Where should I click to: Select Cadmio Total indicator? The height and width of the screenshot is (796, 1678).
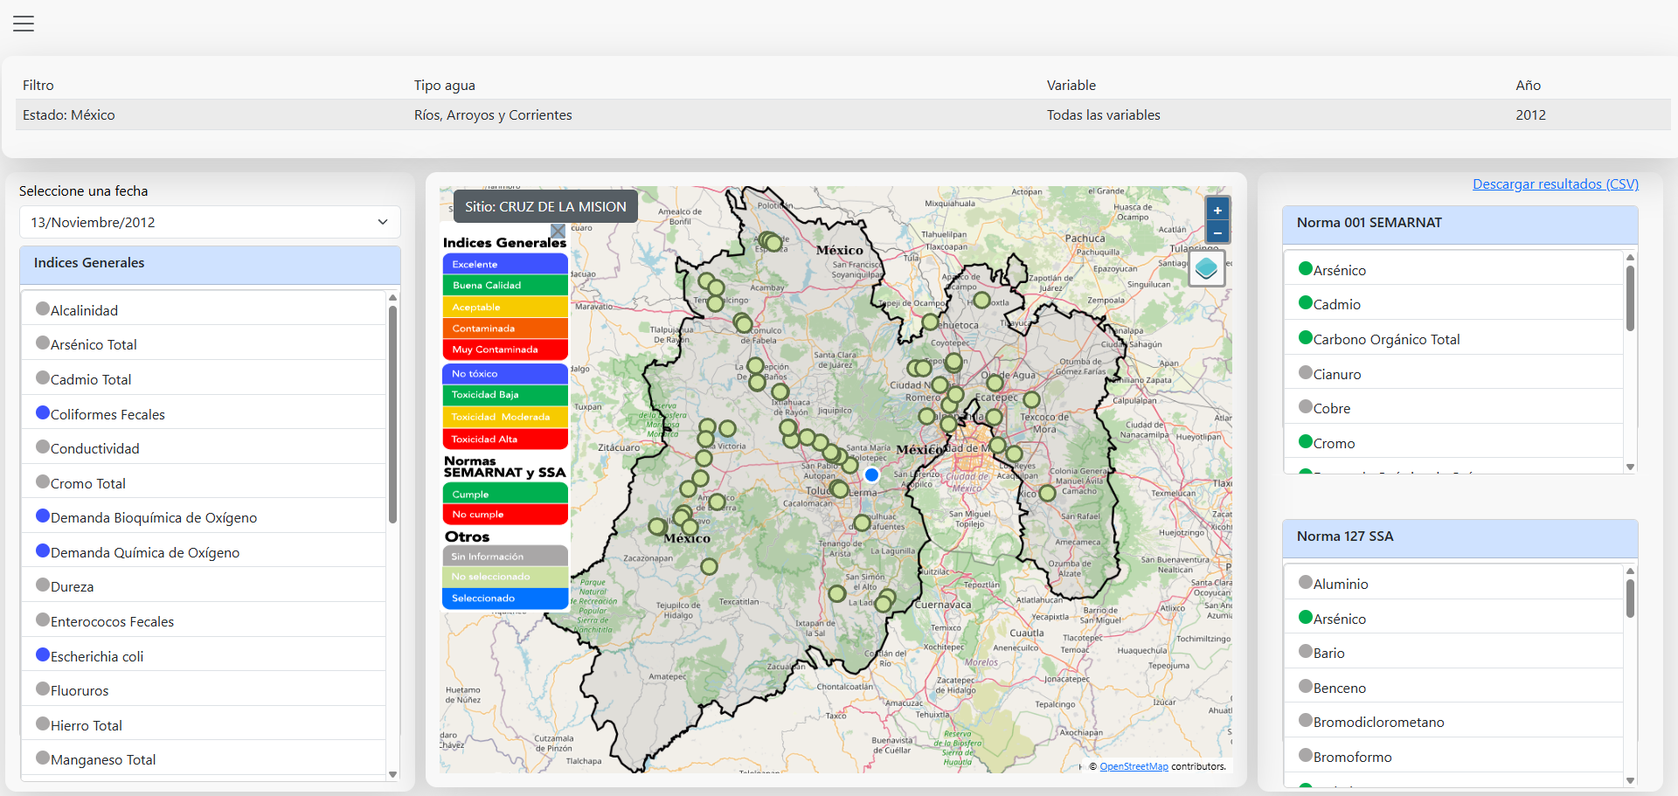(x=204, y=379)
